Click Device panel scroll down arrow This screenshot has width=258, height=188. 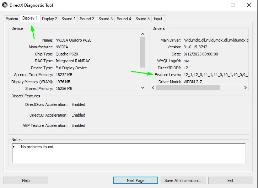tap(143, 88)
